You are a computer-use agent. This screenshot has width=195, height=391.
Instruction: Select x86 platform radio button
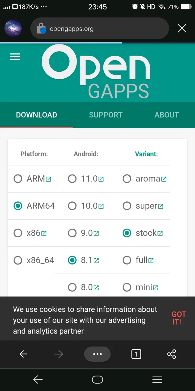coord(18,233)
